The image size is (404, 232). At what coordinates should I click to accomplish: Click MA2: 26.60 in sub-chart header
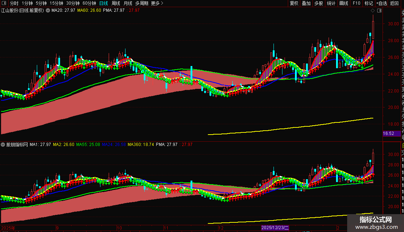coord(64,145)
